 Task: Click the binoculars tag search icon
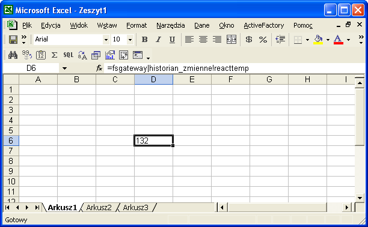[x=13, y=55]
